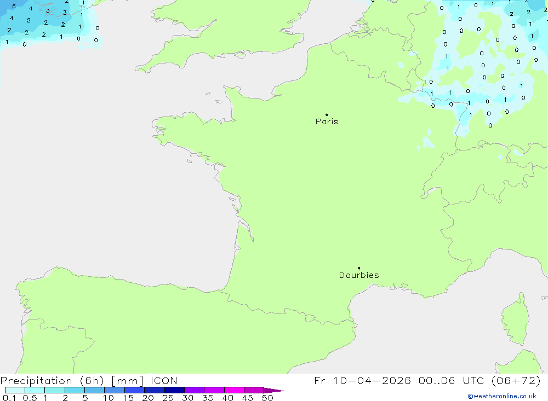Click the 2–5 mm legend color swatch
Image resolution: width=548 pixels, height=401 pixels.
click(x=75, y=390)
